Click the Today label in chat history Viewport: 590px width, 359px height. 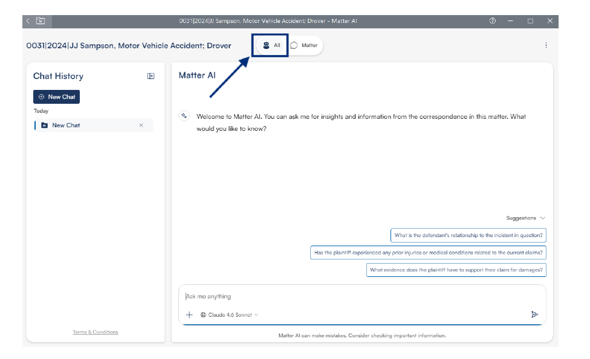point(41,111)
